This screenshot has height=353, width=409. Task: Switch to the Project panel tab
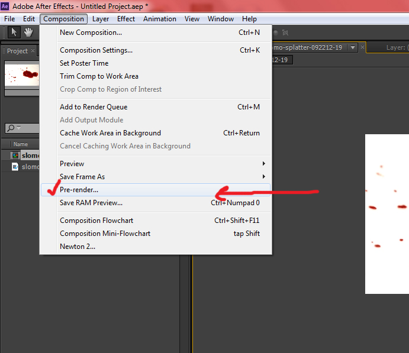click(17, 50)
